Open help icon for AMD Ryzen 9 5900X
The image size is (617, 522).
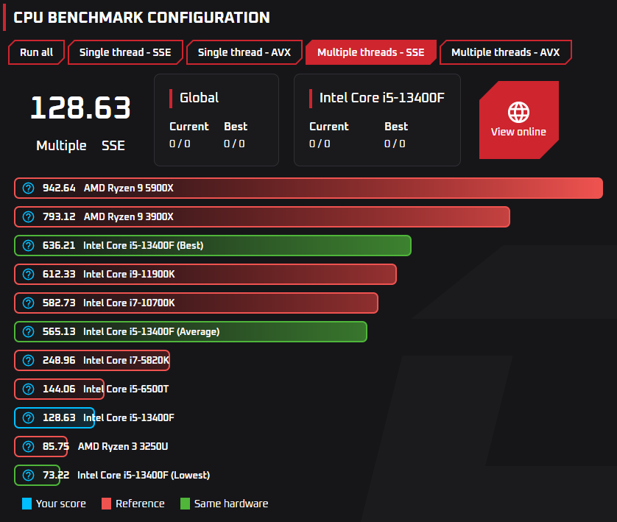28,188
